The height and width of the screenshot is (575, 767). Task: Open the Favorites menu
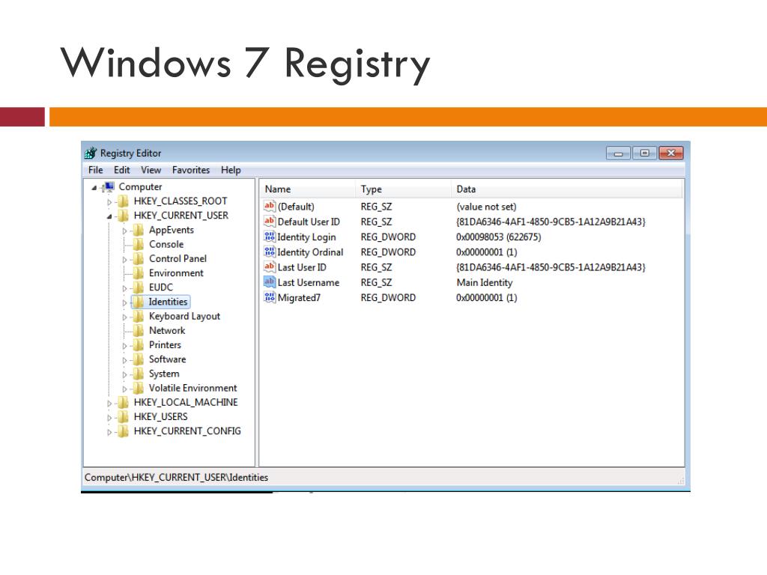point(191,170)
